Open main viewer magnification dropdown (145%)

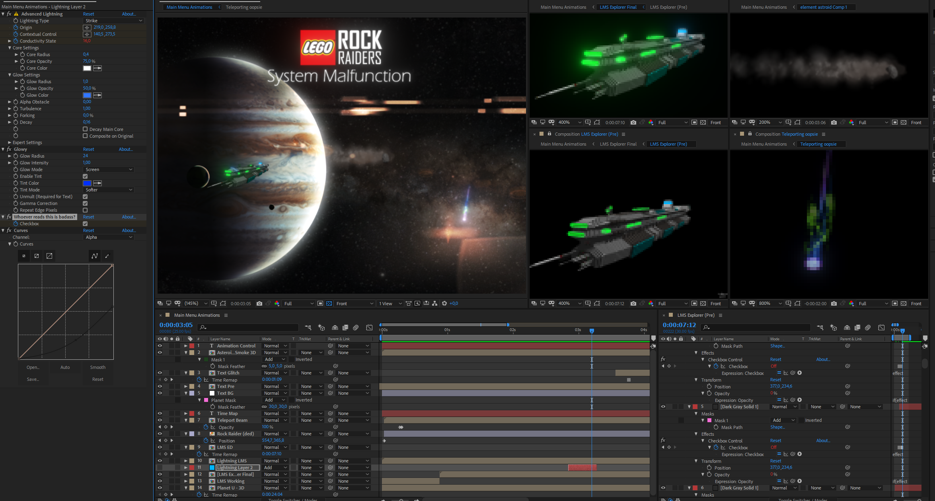[x=196, y=304]
